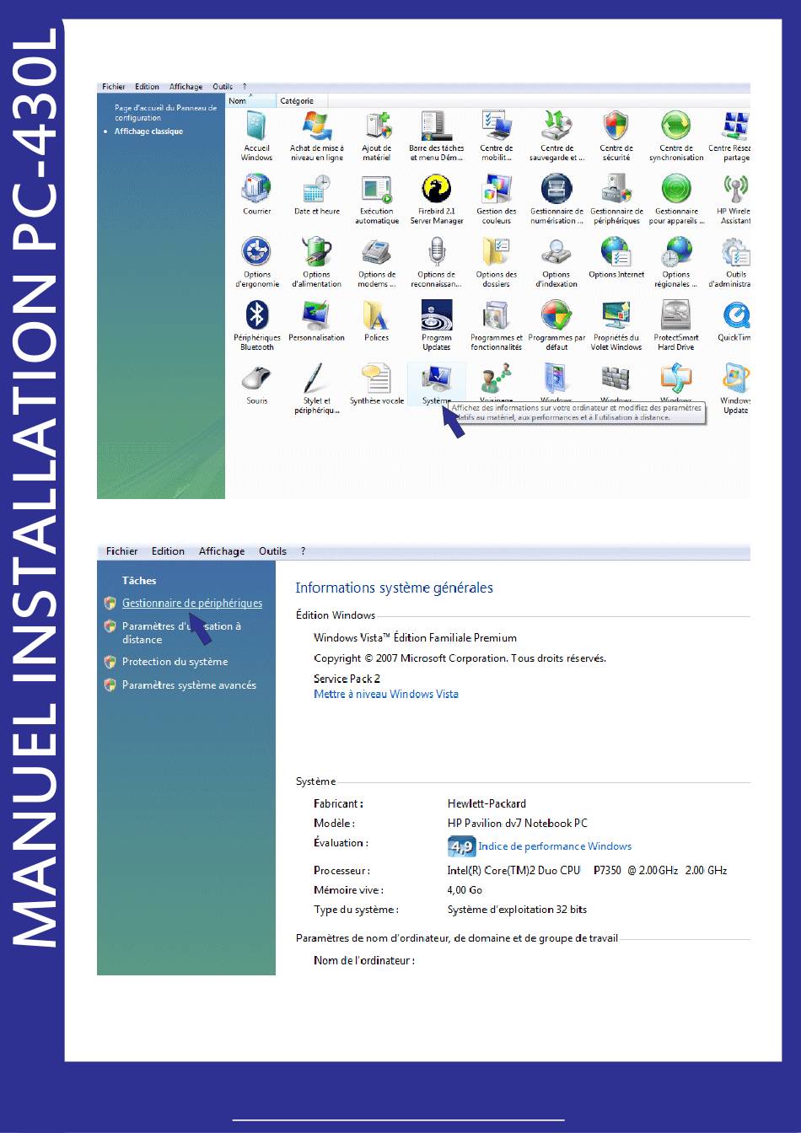The image size is (801, 1133).
Task: Open the ProtectSmart Hard Drive icon
Action: tap(676, 316)
